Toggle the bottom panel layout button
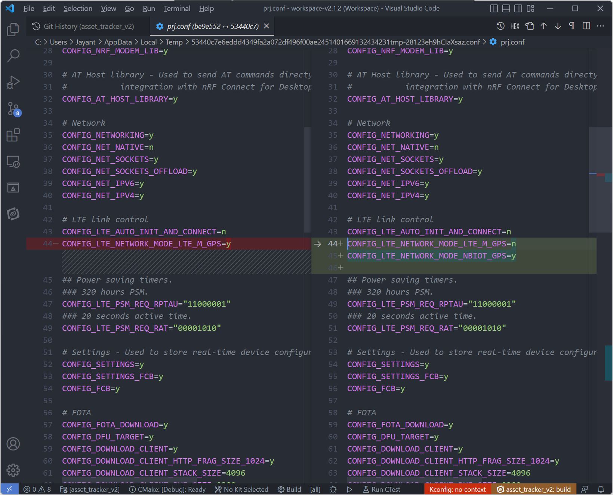 coord(506,9)
